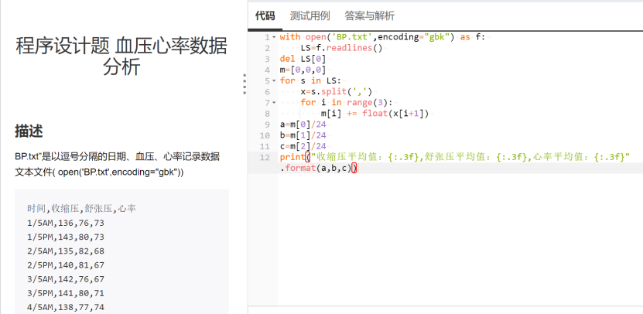Switch to the 代码 tab
Viewport: 643px width, 314px height.
pyautogui.click(x=265, y=16)
